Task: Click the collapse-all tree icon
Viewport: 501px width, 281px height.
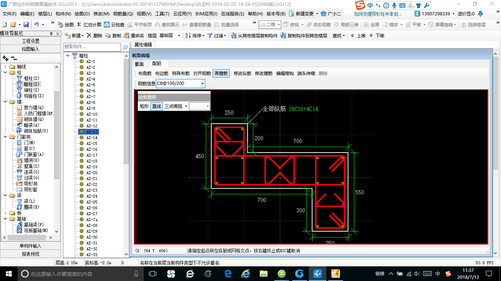Action: click(x=14, y=58)
